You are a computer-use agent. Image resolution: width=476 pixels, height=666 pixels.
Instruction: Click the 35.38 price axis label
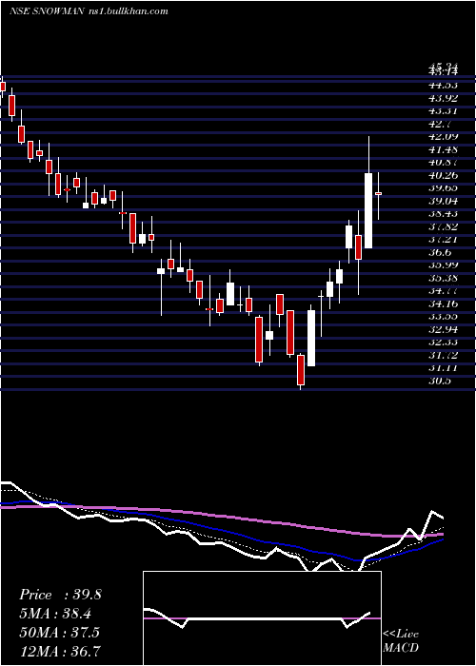coord(443,278)
